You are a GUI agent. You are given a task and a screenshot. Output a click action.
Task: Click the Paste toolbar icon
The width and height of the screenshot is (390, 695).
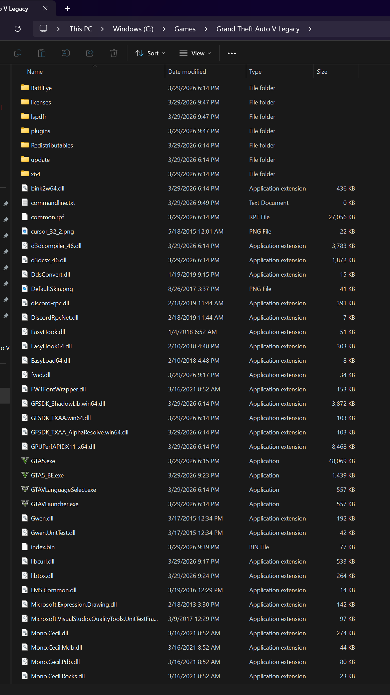42,53
